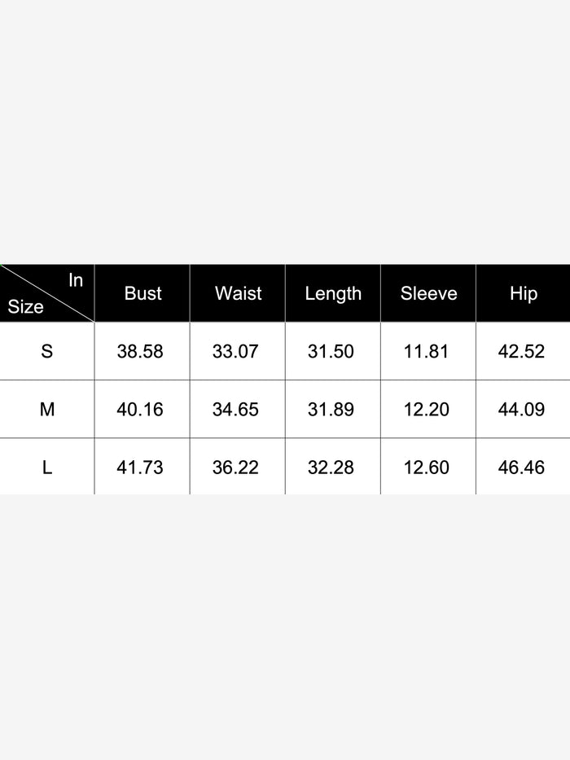Select the Hip column header
Viewport: 570px width, 760px height.
click(523, 293)
